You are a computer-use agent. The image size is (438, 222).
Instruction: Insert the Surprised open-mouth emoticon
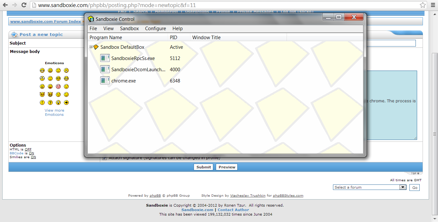tap(66, 70)
